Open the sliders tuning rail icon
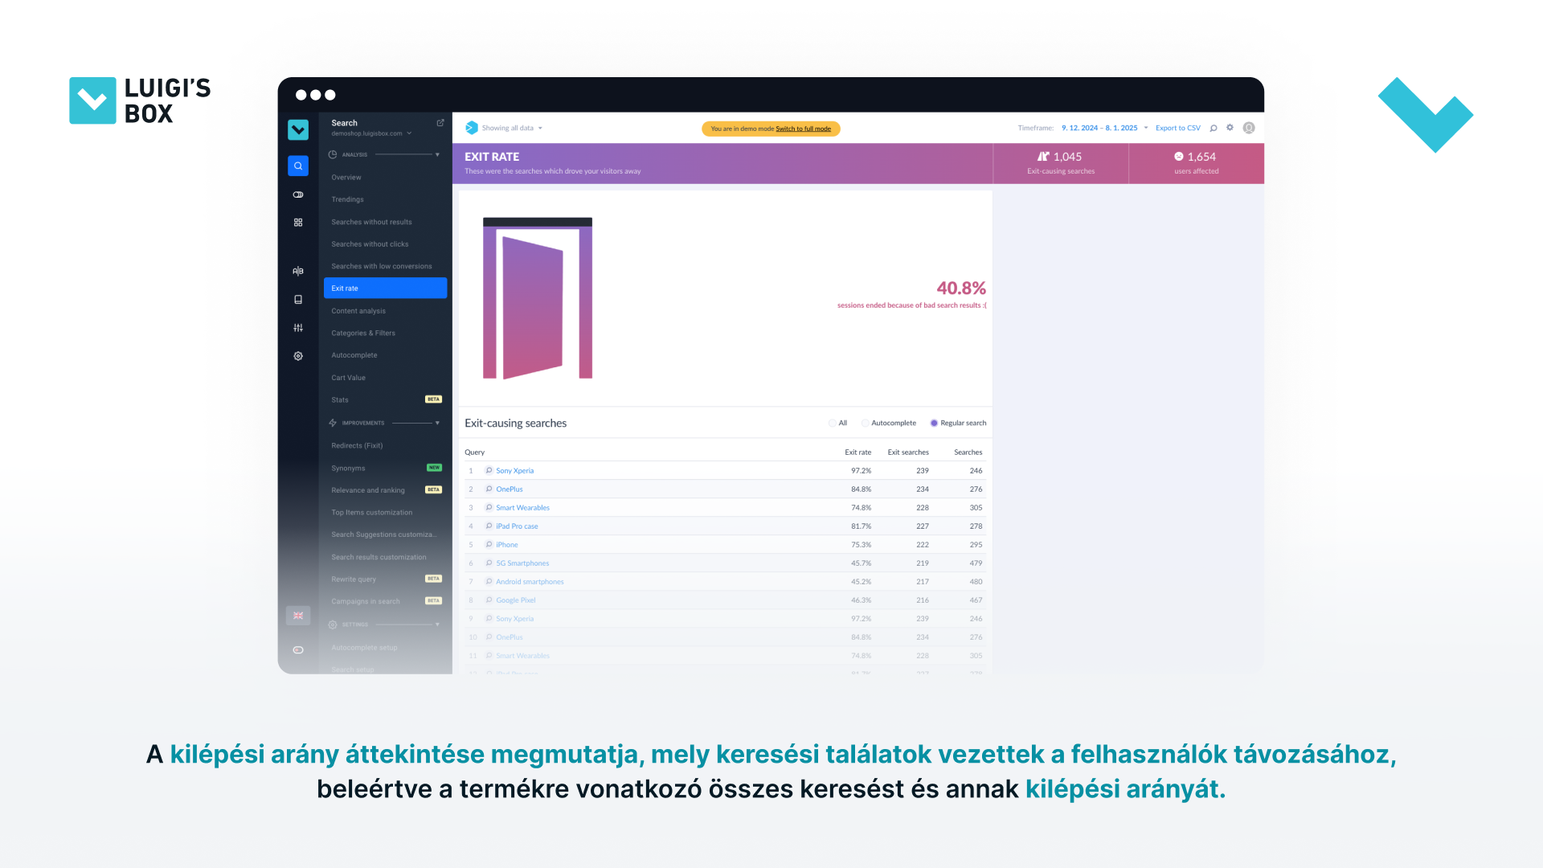Viewport: 1543px width, 868px height. (x=298, y=328)
